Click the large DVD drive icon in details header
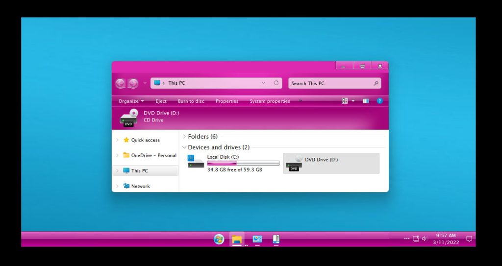 (x=129, y=118)
